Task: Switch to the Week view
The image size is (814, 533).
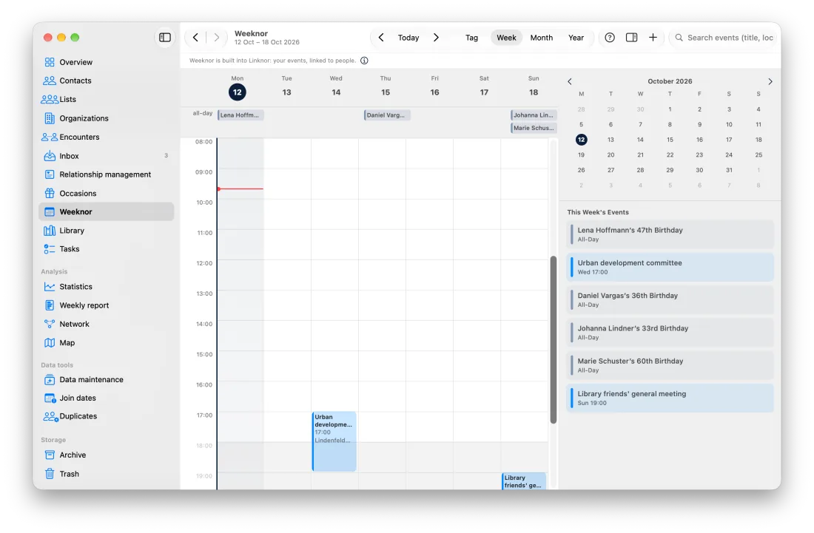Action: pyautogui.click(x=506, y=38)
